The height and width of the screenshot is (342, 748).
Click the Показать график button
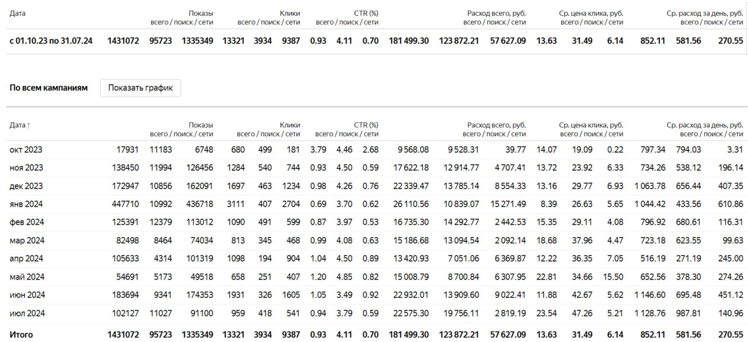coord(140,88)
